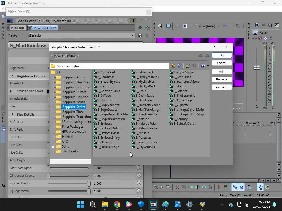Toggle Lock Envelopes to Events
Viewport: 282px width, 211px height.
point(261,187)
